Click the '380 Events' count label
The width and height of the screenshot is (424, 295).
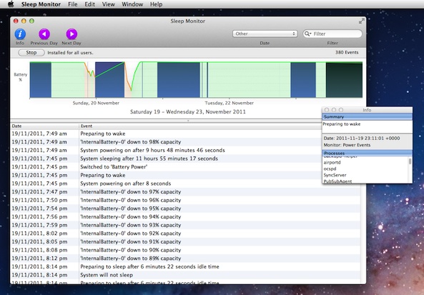click(x=347, y=52)
